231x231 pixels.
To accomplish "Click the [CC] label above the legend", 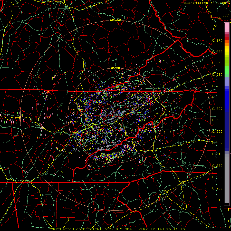I will (219, 18).
